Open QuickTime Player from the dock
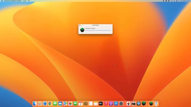 [x=138, y=104]
